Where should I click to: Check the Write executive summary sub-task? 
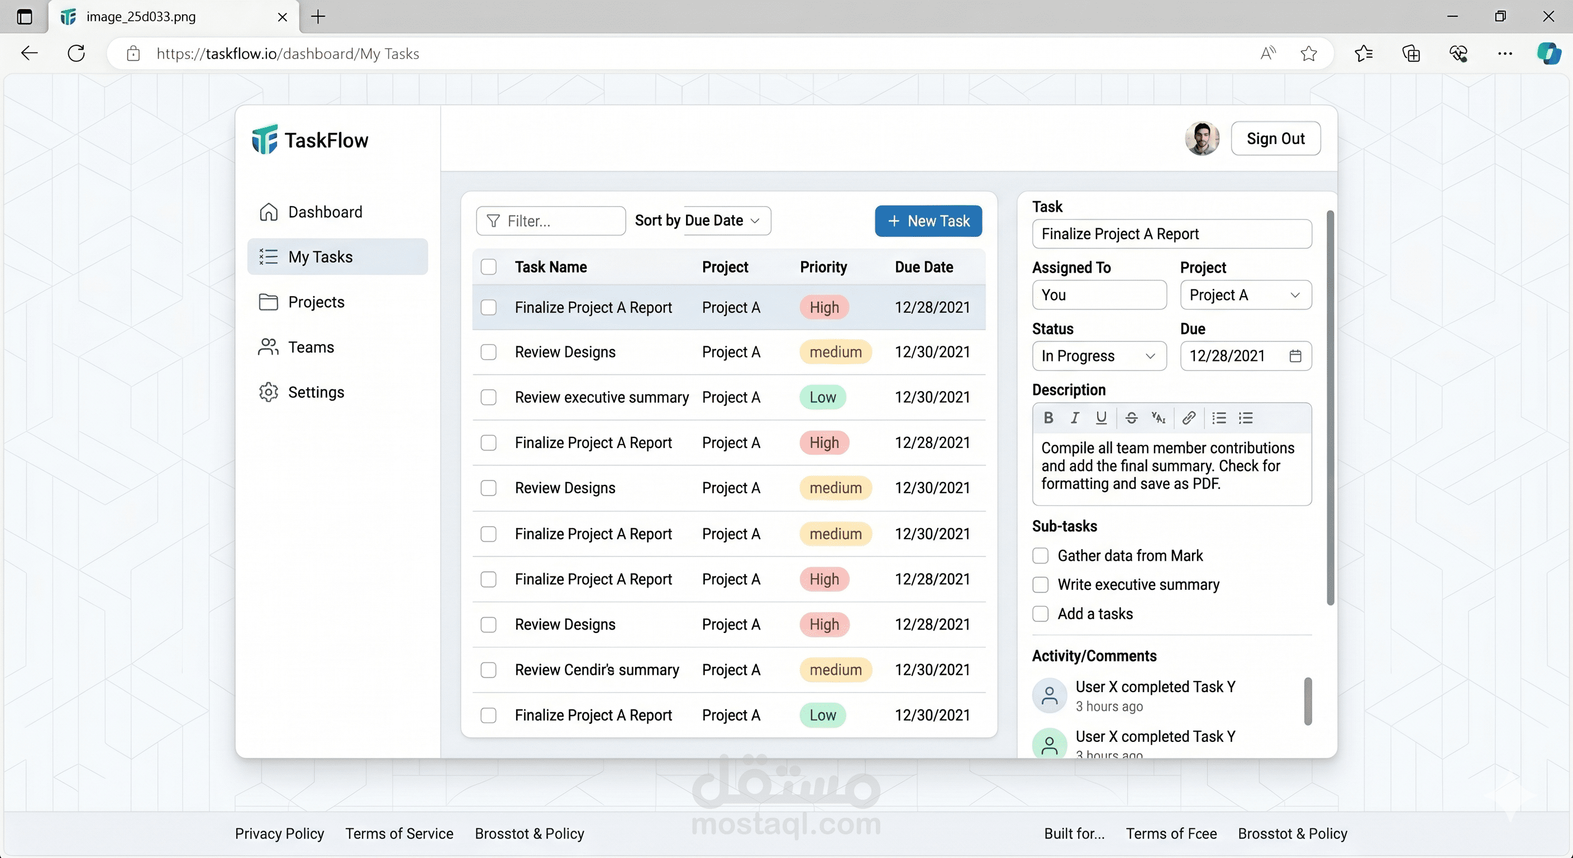click(1041, 585)
